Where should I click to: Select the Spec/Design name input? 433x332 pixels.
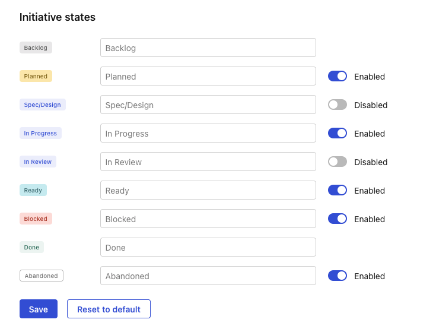coord(208,105)
